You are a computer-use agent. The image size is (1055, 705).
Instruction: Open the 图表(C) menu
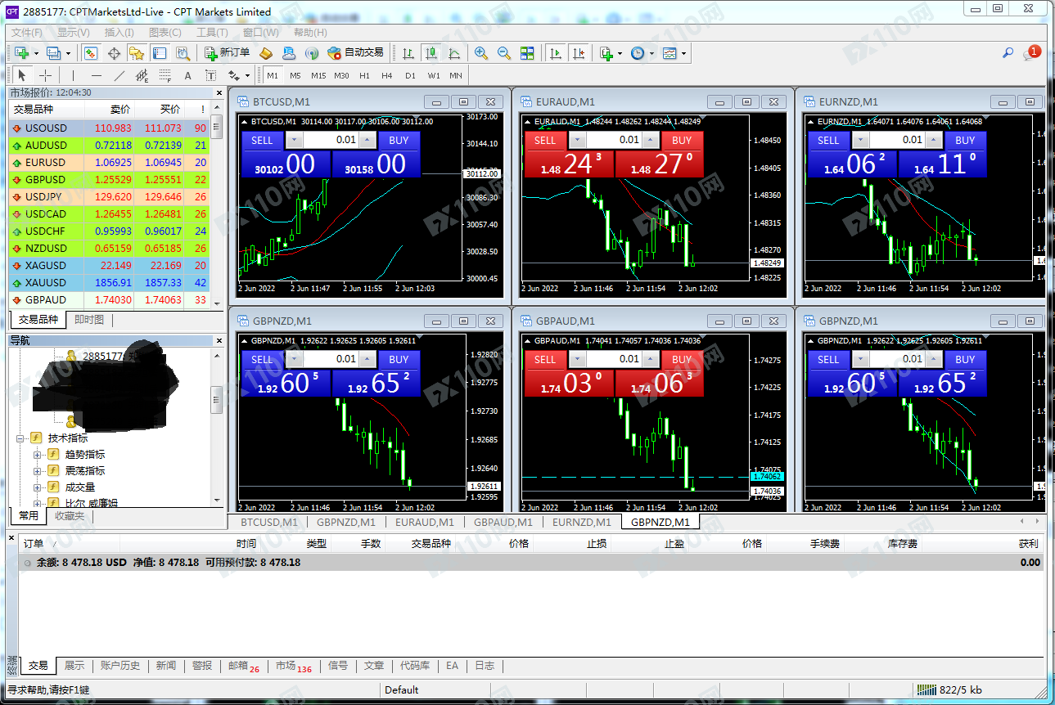tap(165, 32)
